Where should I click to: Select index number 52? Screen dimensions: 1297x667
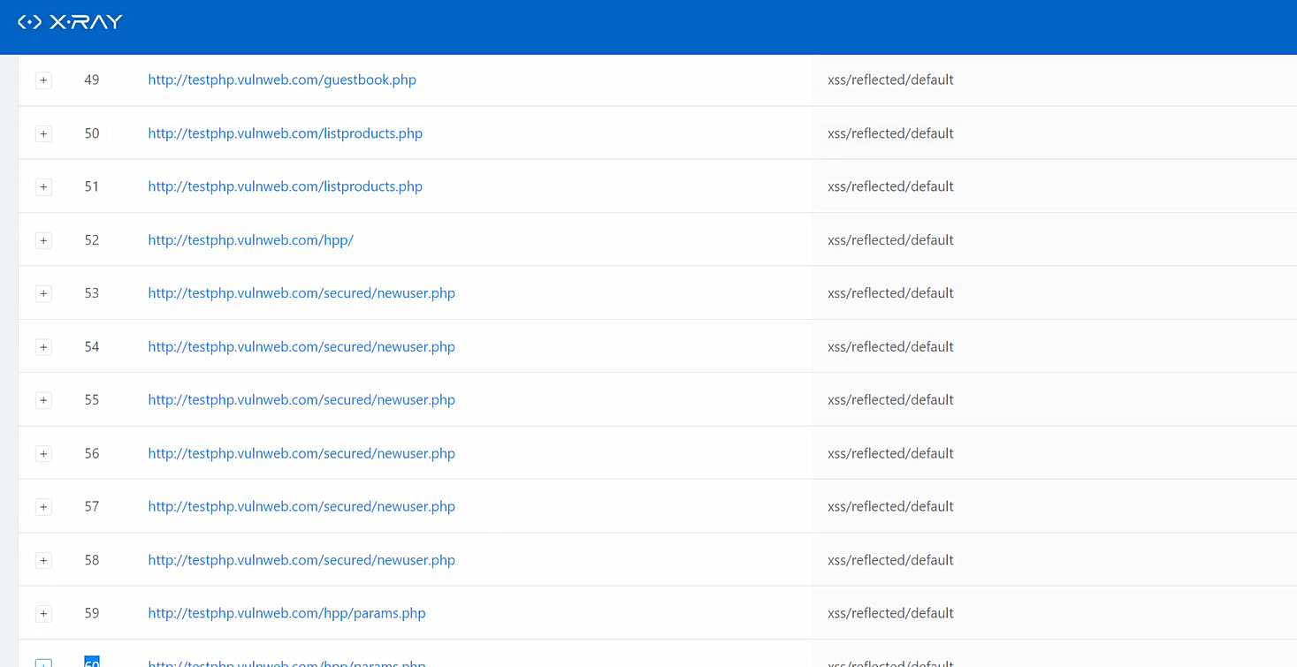click(x=92, y=240)
